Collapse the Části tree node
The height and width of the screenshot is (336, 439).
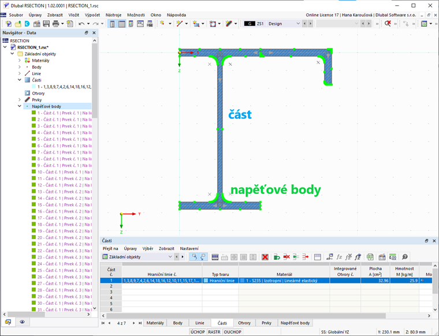click(20, 80)
